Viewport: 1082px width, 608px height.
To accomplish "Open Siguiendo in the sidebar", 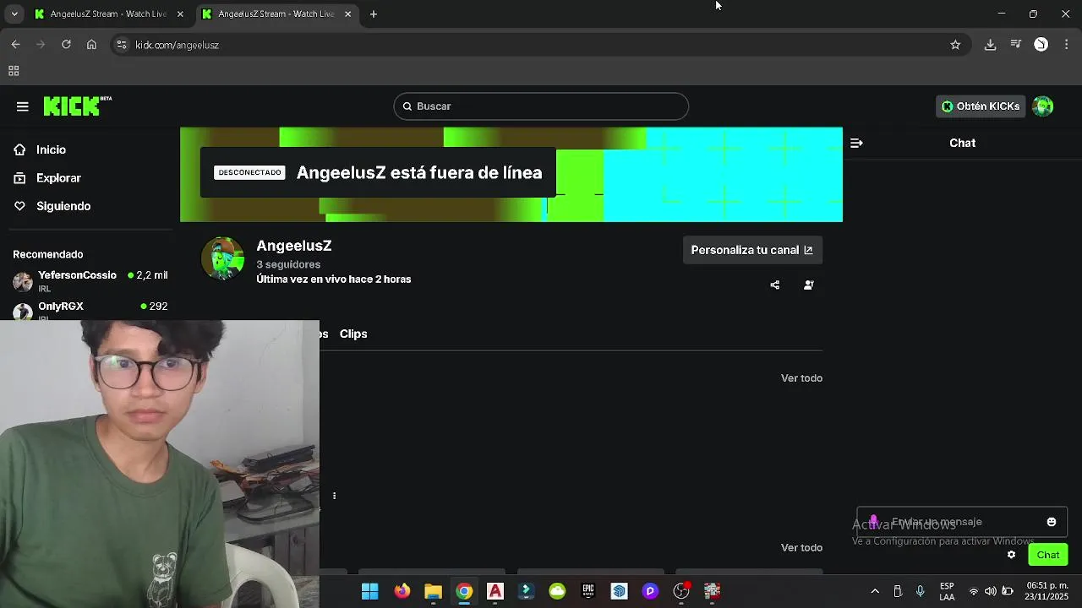I will [x=63, y=206].
